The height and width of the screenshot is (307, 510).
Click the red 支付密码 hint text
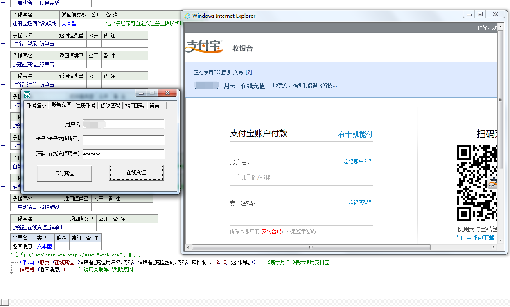tap(271, 231)
